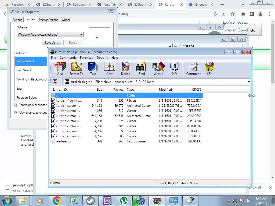Open Windows Start button
275x206 pixels.
[x=7, y=201]
